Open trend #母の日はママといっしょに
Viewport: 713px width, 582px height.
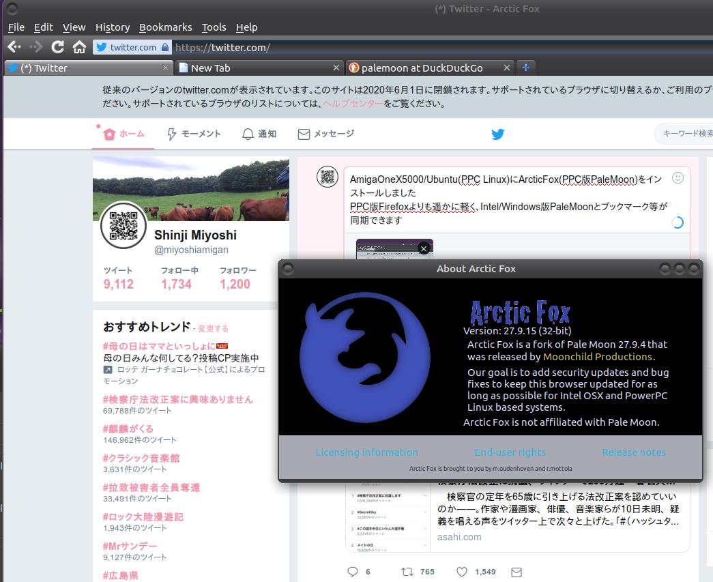coord(159,345)
